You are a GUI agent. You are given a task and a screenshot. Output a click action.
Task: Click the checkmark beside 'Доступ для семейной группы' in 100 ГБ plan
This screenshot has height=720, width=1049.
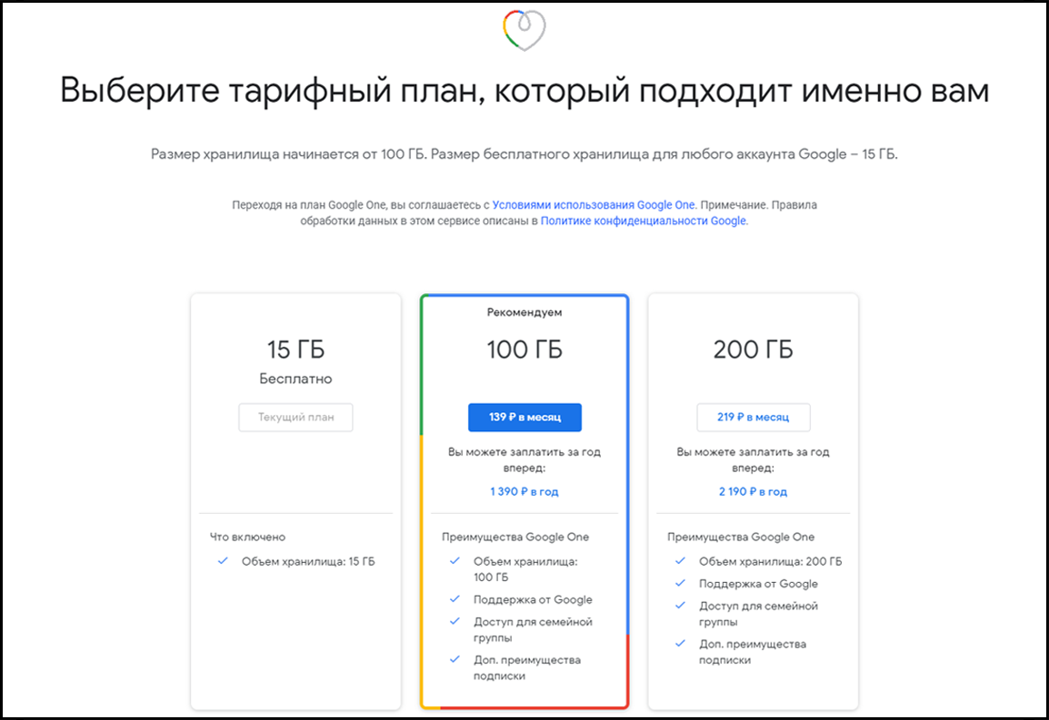pyautogui.click(x=455, y=622)
